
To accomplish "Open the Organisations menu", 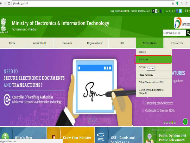I will point(95,43).
